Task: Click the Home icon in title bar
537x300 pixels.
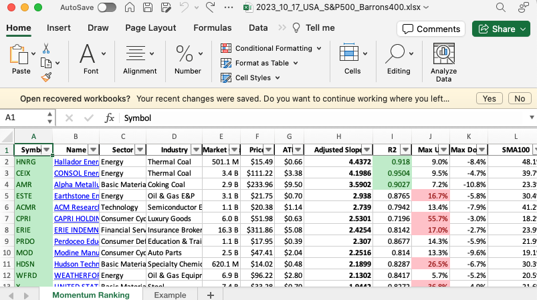Action: [130, 7]
